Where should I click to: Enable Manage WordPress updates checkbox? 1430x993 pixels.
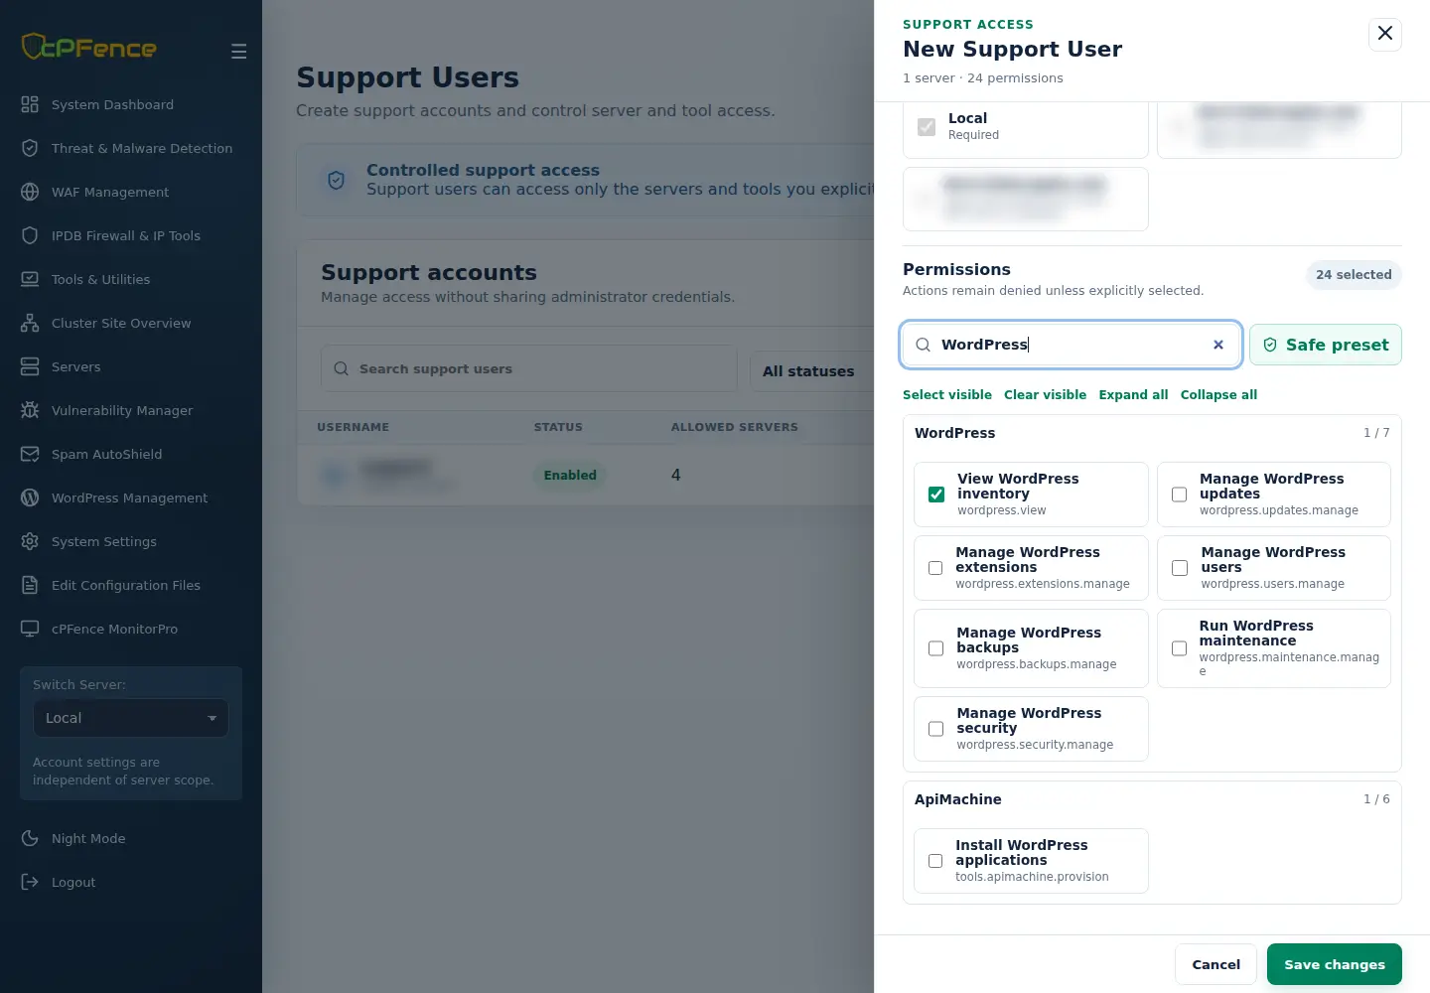click(1179, 495)
